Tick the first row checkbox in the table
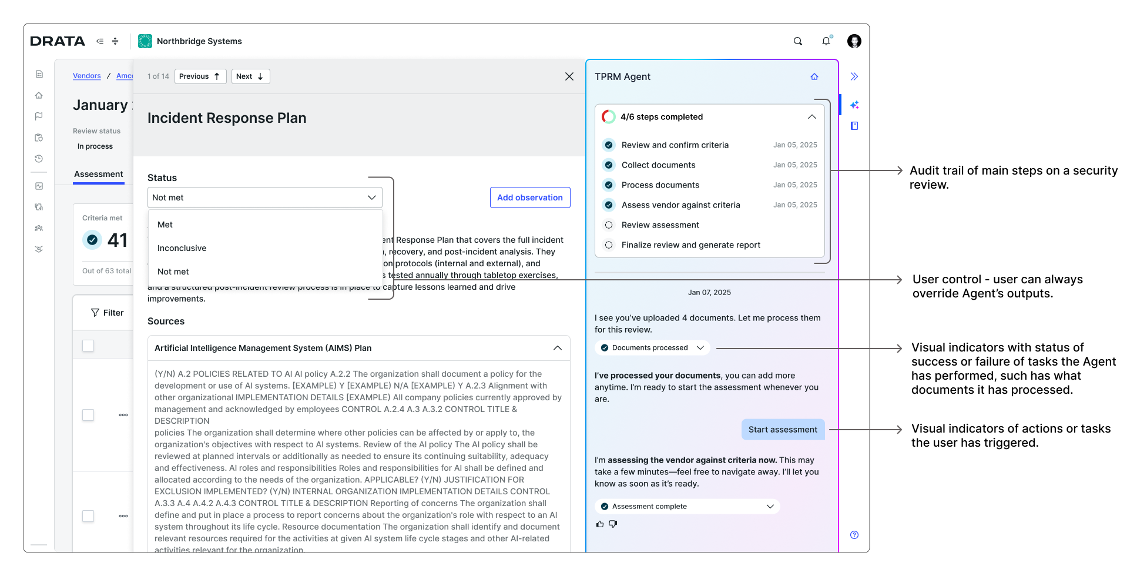 click(x=88, y=415)
